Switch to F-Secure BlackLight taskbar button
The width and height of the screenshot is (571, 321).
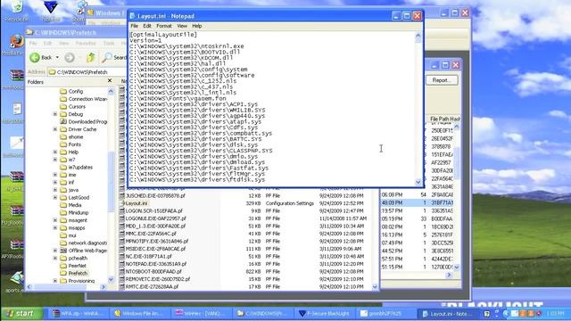tap(324, 313)
